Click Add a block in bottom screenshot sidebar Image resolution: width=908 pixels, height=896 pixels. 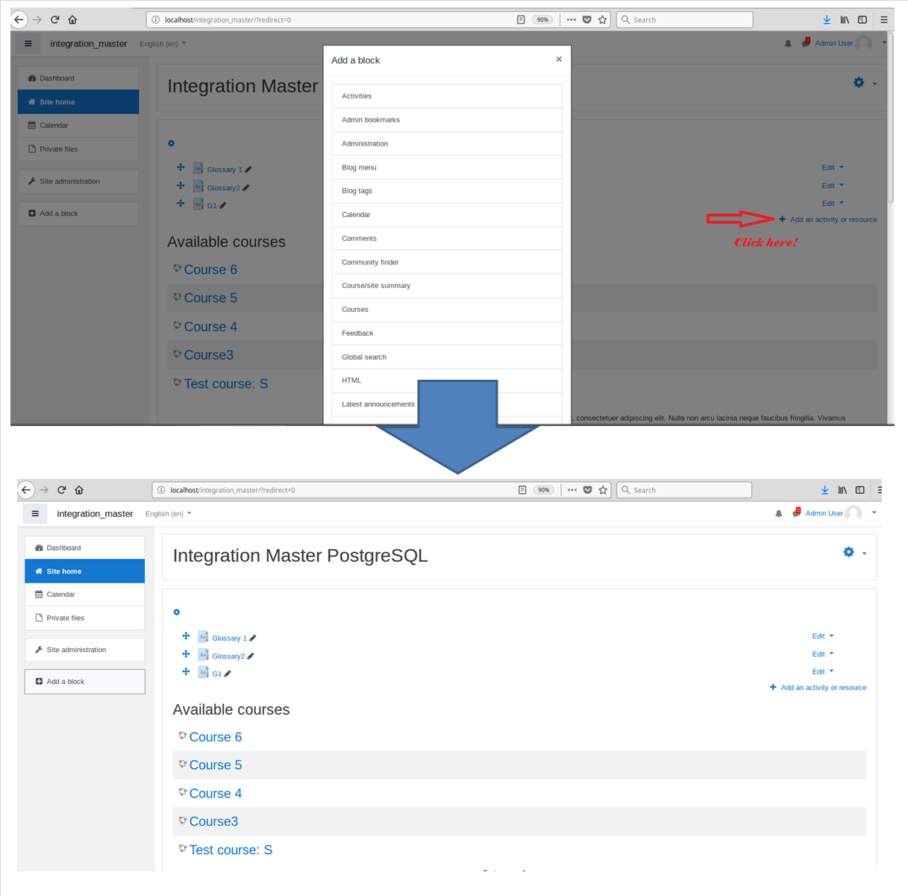84,682
